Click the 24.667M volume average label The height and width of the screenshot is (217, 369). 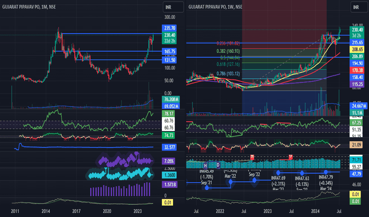pyautogui.click(x=359, y=106)
